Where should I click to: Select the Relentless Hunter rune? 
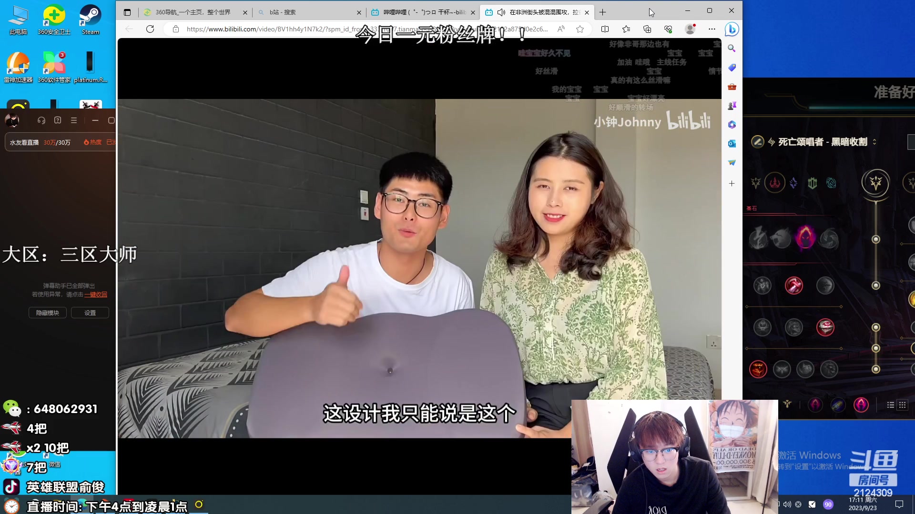[805, 369]
